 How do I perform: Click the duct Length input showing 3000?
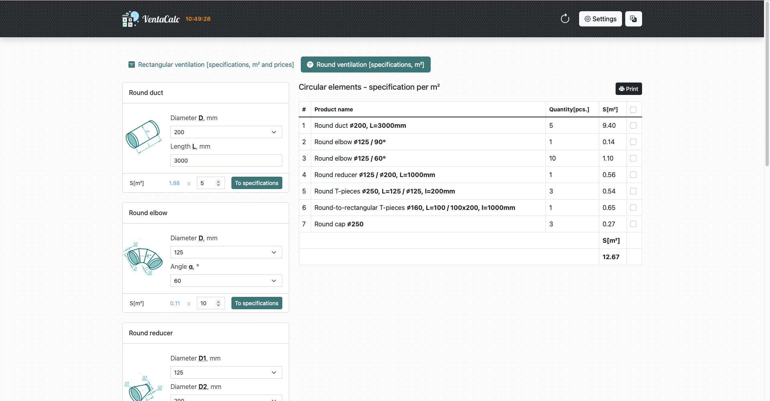coord(226,160)
